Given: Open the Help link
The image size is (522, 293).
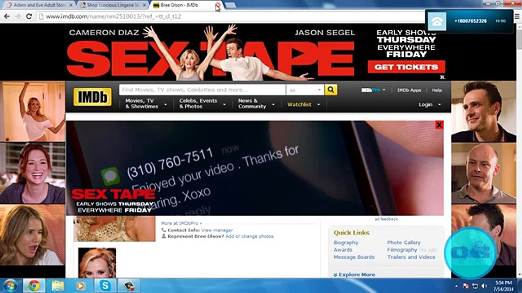Looking at the screenshot, I should [x=437, y=90].
